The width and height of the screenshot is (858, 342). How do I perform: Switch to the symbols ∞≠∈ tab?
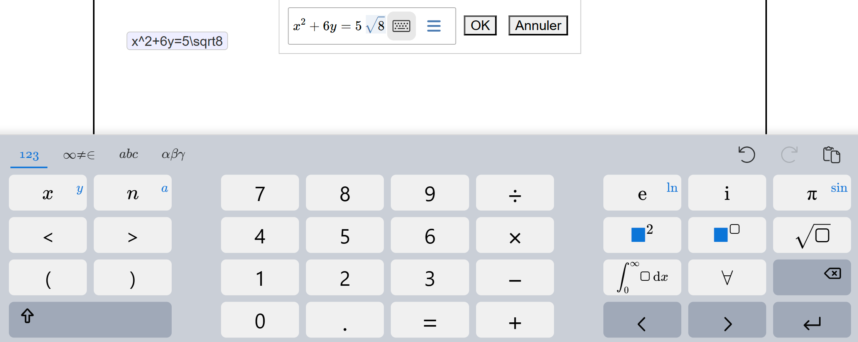point(79,155)
